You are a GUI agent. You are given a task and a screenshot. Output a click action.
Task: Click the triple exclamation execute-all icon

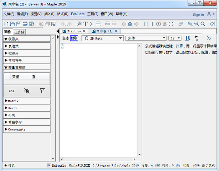[x=146, y=24]
